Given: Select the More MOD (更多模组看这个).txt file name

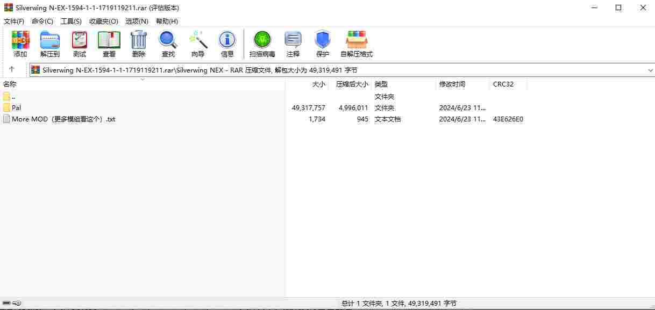Looking at the screenshot, I should (x=63, y=119).
